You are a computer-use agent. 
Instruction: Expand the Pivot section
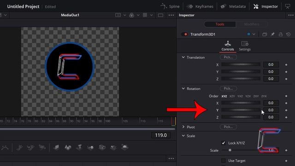(x=183, y=127)
